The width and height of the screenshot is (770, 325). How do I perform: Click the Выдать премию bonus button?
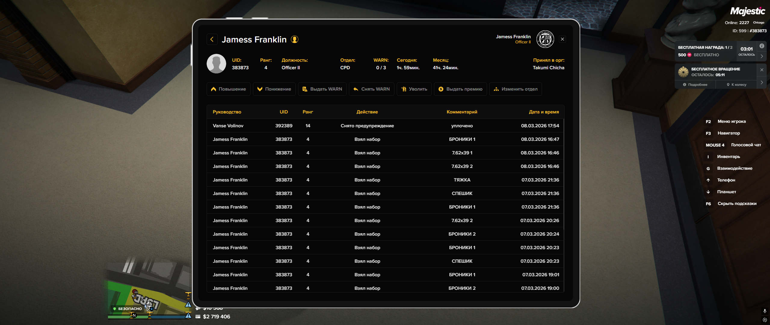(460, 89)
